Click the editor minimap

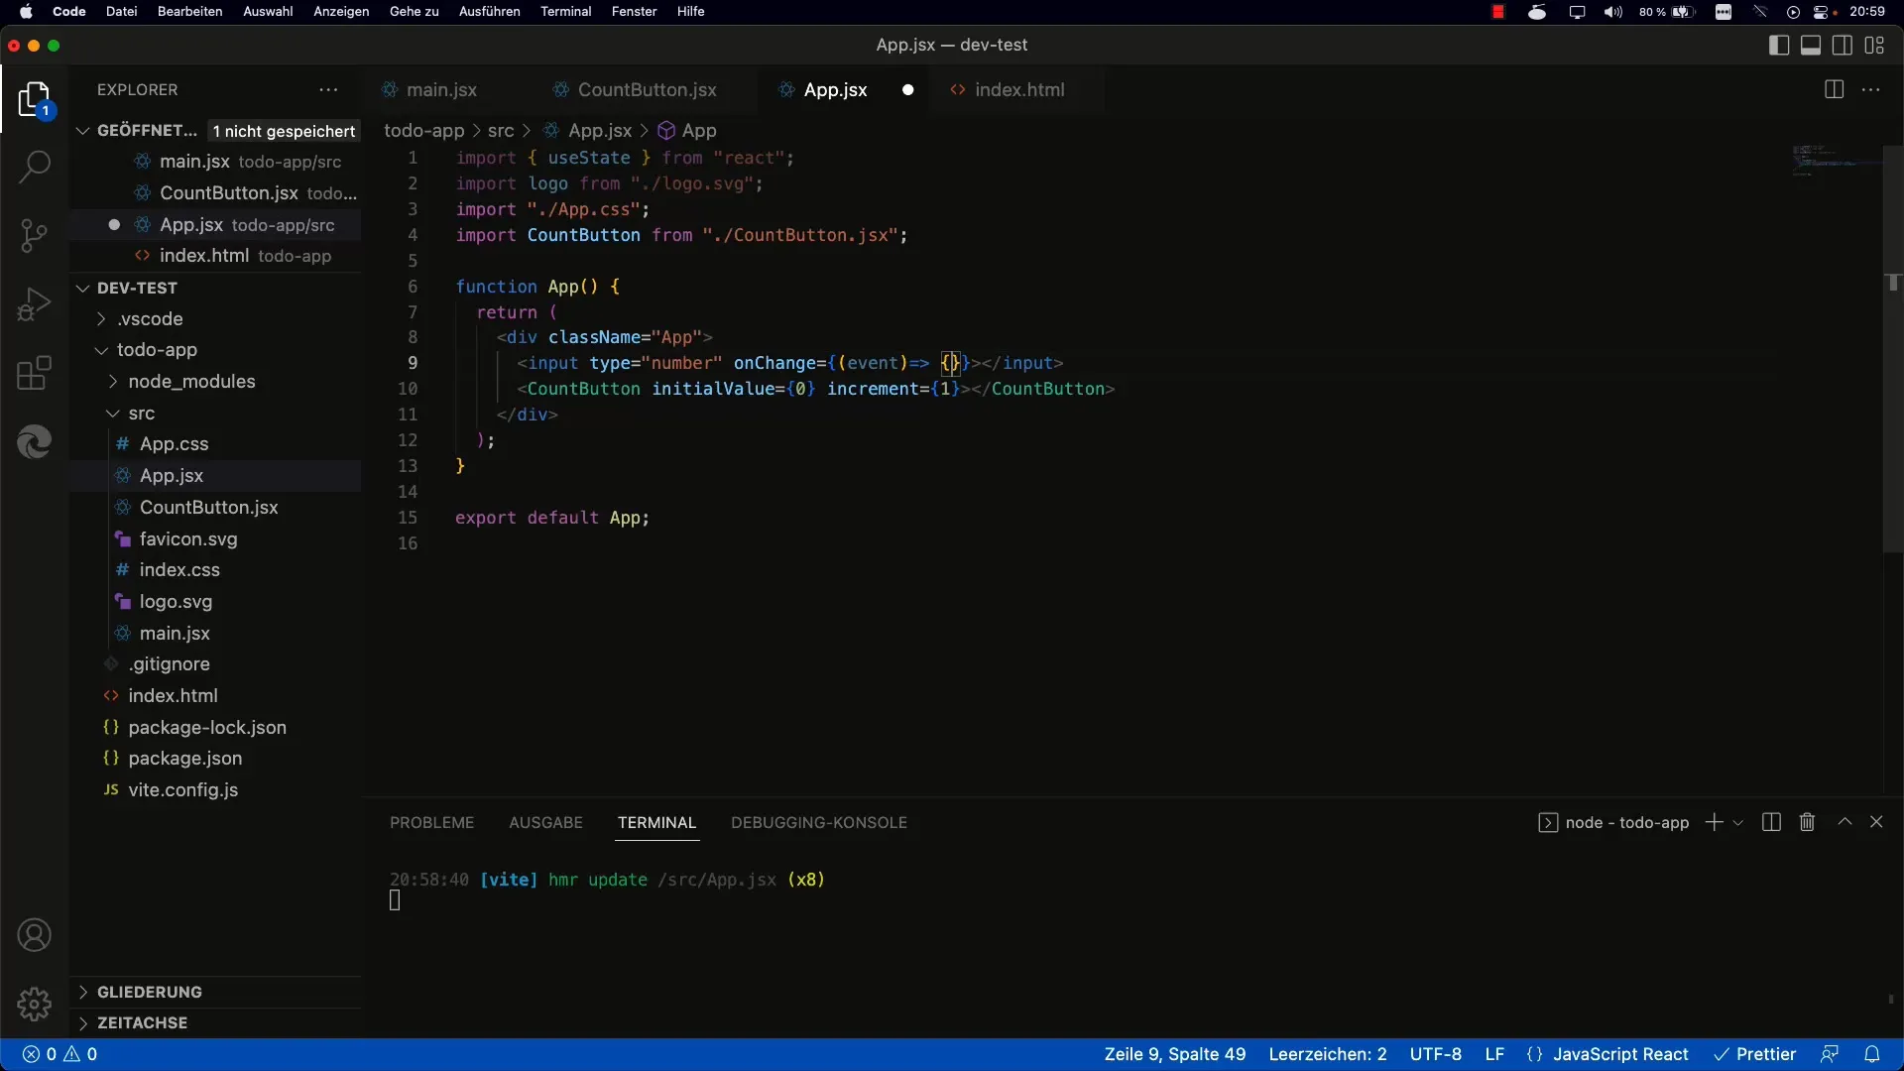point(1836,161)
